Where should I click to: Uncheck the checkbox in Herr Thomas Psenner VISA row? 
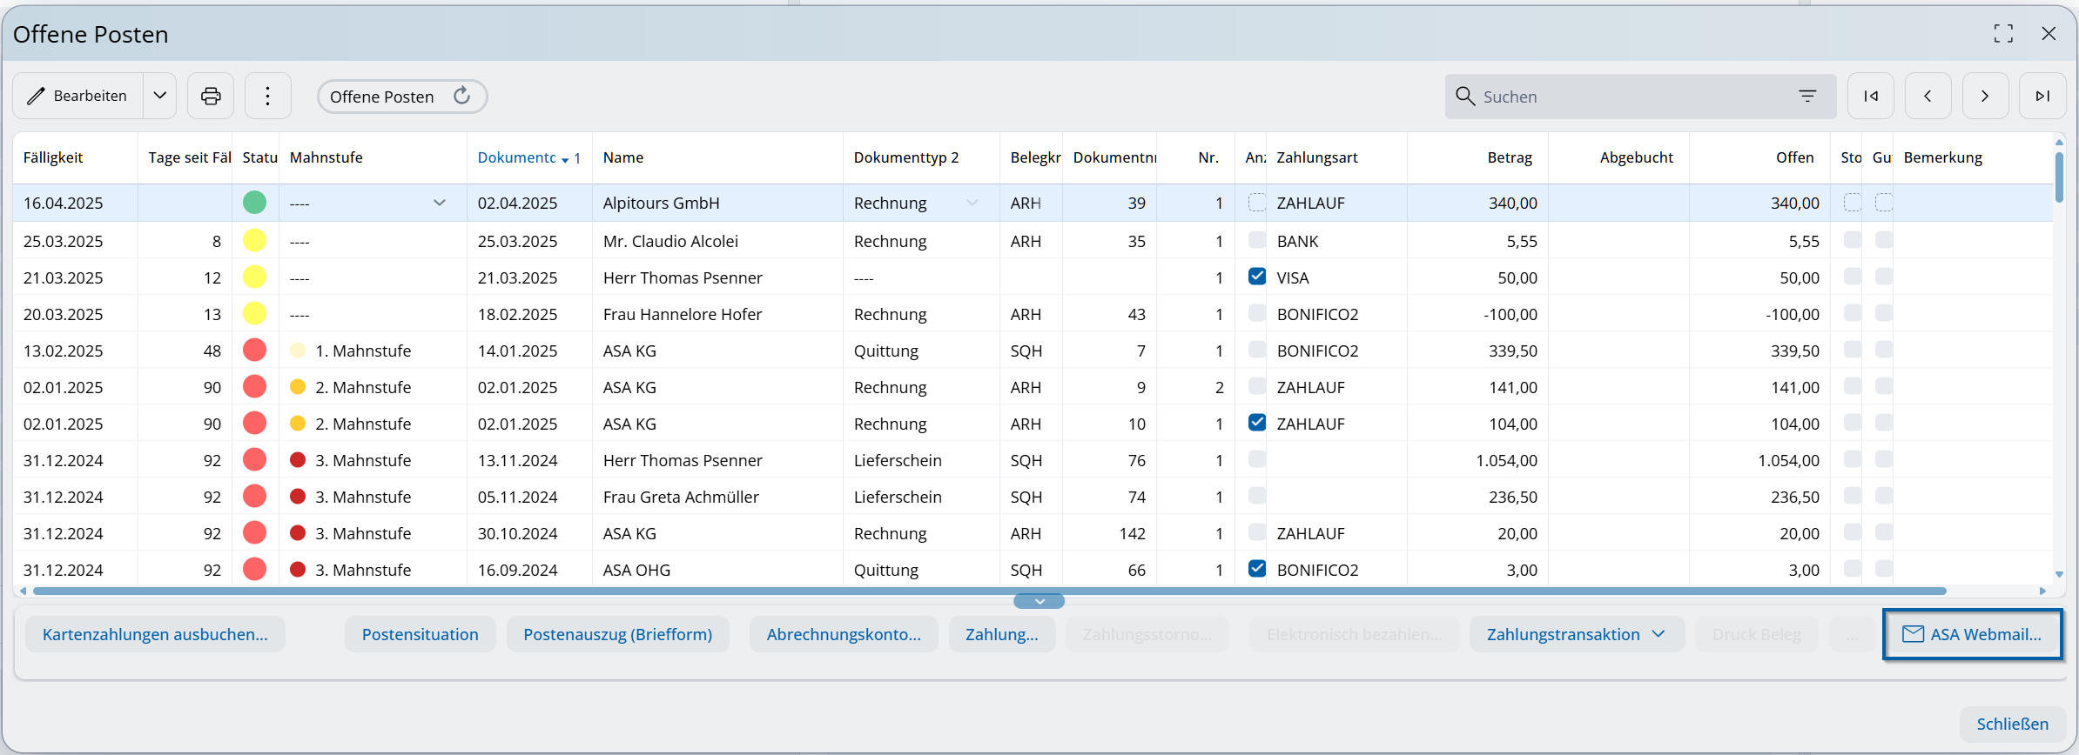click(1256, 277)
